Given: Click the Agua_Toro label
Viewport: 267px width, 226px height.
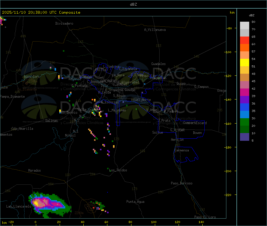Looking at the screenshot, I should (x=32, y=77).
